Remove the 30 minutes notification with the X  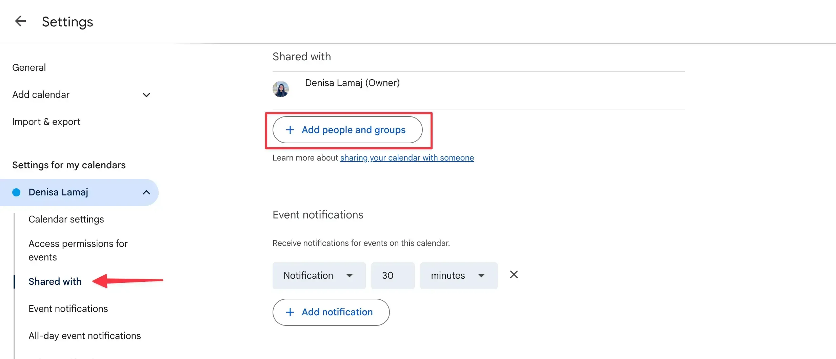(514, 274)
